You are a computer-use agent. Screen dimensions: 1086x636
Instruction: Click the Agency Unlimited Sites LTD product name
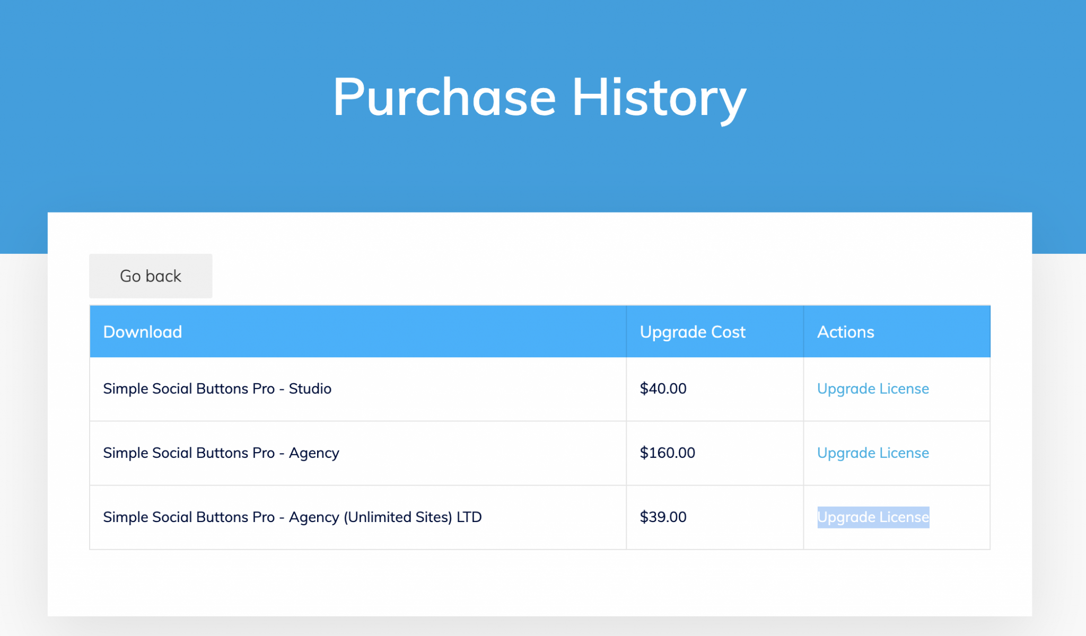coord(292,517)
